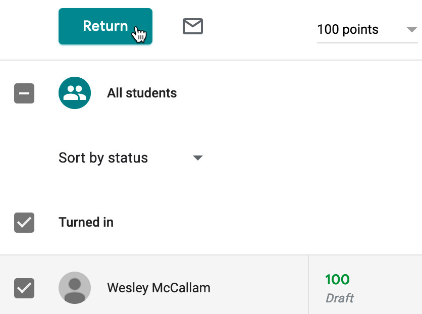This screenshot has width=422, height=314.
Task: Open the Sort by status menu text
Action: [x=103, y=158]
